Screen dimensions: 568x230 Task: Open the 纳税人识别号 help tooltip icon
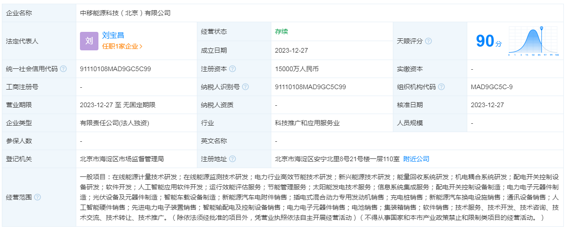tap(245, 87)
